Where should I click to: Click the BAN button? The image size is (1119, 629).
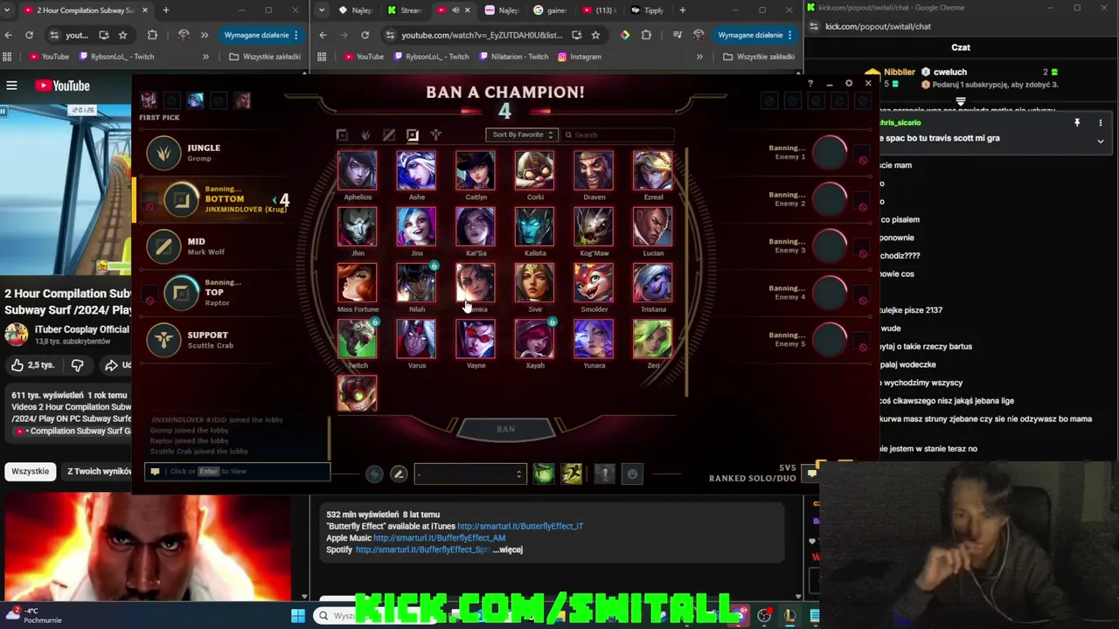pyautogui.click(x=506, y=429)
